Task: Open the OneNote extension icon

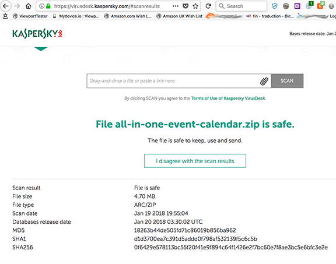Action: (297, 6)
